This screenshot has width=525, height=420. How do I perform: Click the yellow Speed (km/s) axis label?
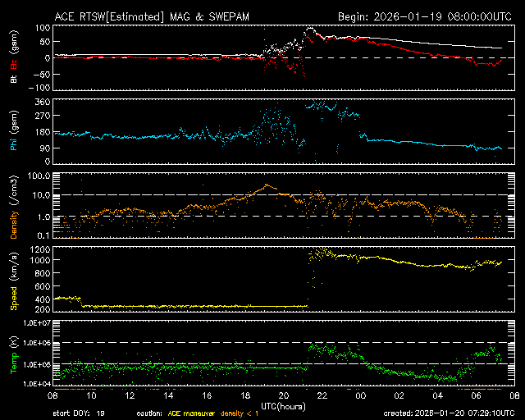[14, 281]
